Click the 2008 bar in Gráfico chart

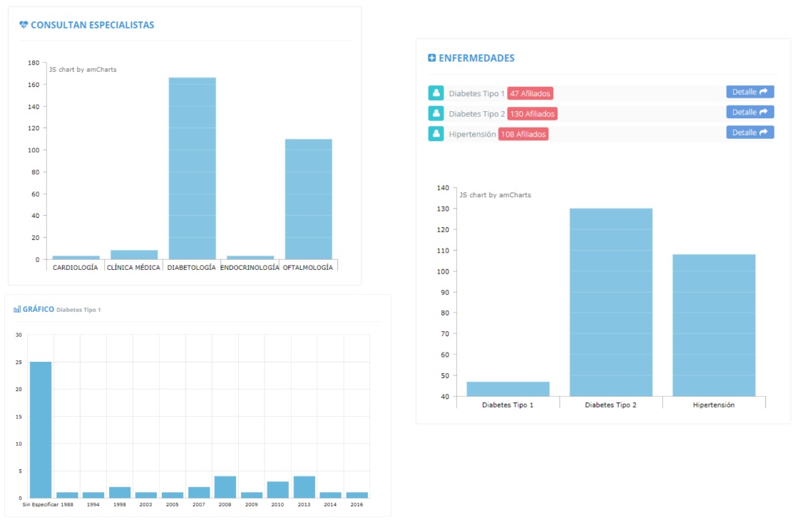(225, 487)
